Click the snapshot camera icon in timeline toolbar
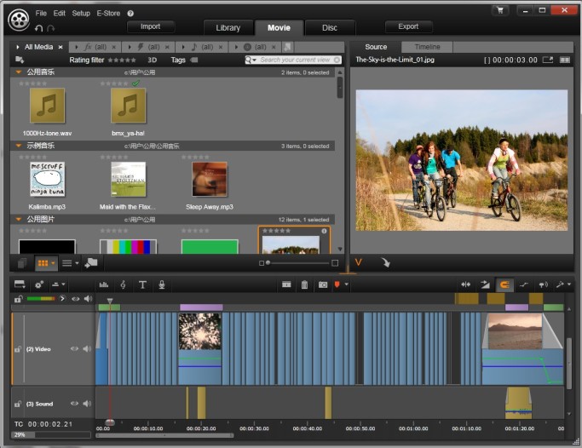582x448 pixels. (323, 284)
